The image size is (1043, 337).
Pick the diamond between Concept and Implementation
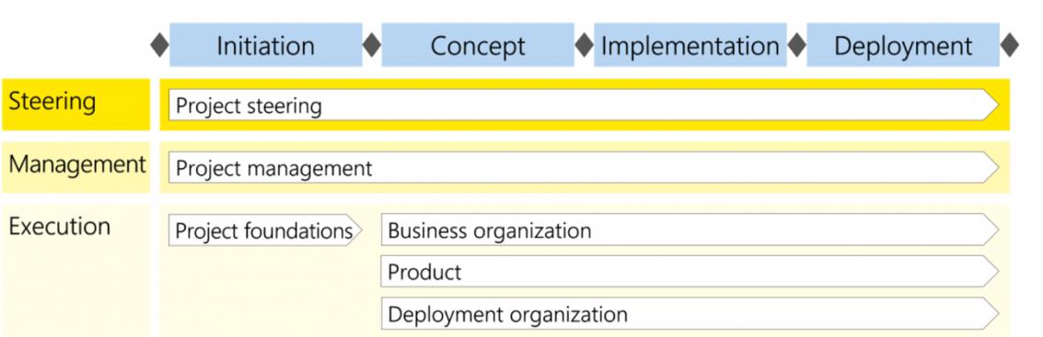584,45
